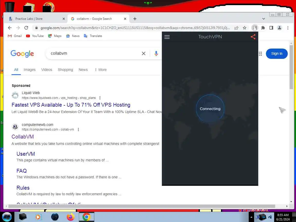Open the TouchVPN hamburger menu
The image size is (296, 222).
pyautogui.click(x=167, y=37)
